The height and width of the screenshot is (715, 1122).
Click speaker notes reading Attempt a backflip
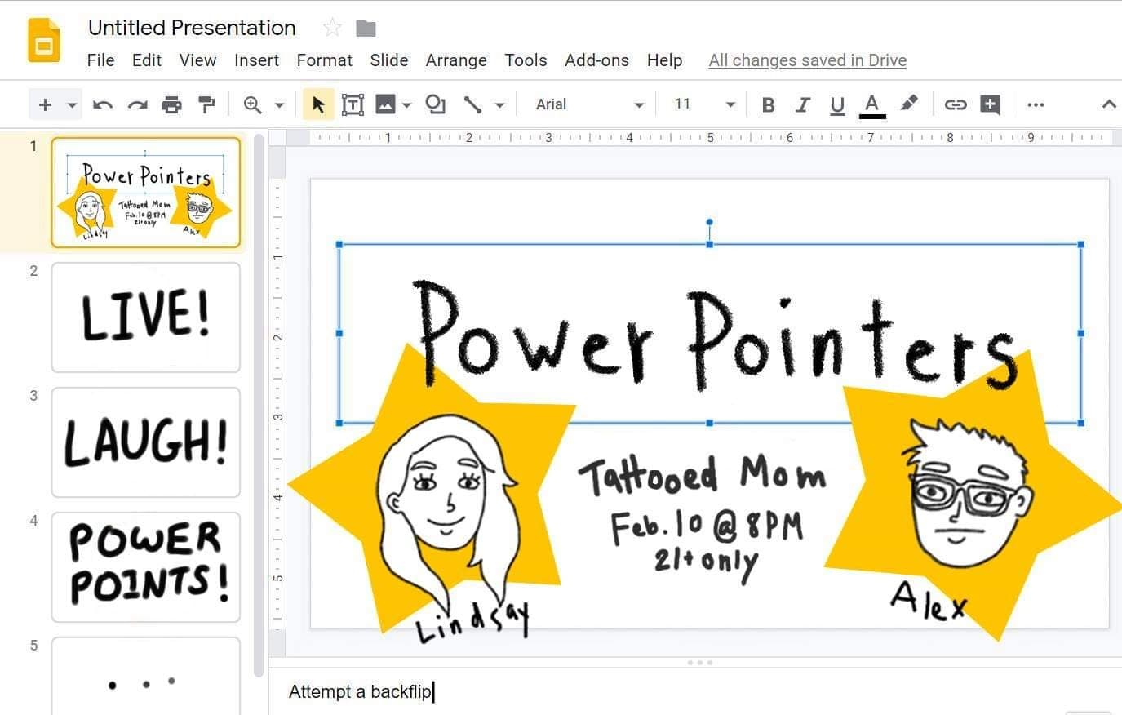pos(360,692)
